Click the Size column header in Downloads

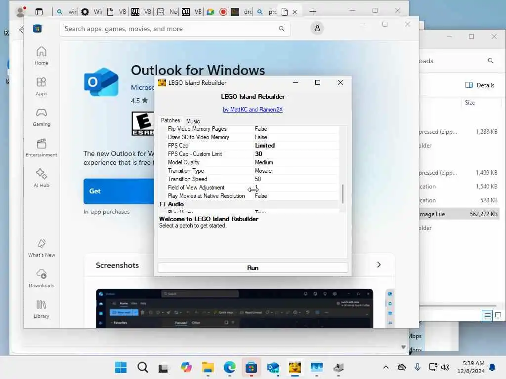click(469, 103)
